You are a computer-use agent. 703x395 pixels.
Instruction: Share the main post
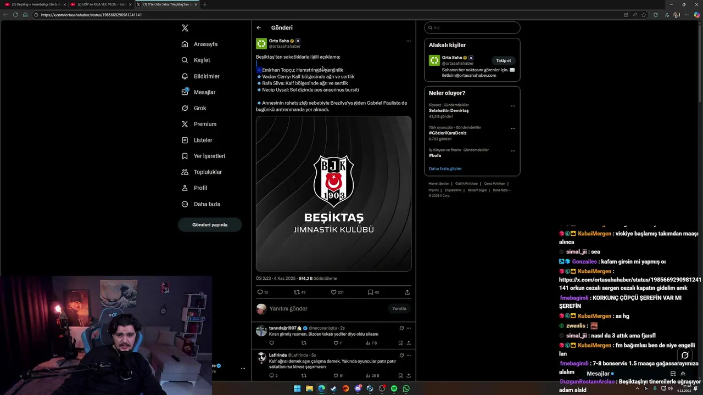pos(407,292)
